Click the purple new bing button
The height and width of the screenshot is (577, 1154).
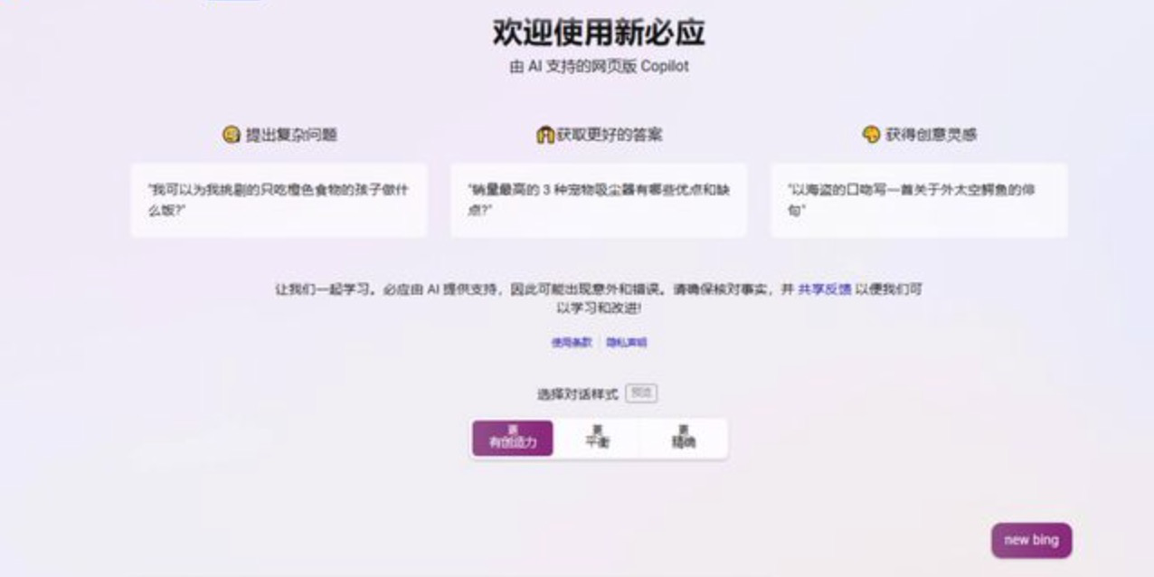click(1032, 540)
